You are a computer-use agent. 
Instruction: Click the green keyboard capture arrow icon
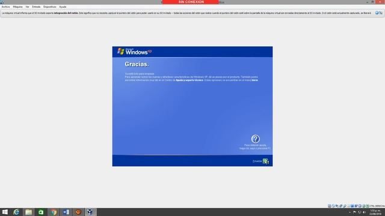(368, 206)
